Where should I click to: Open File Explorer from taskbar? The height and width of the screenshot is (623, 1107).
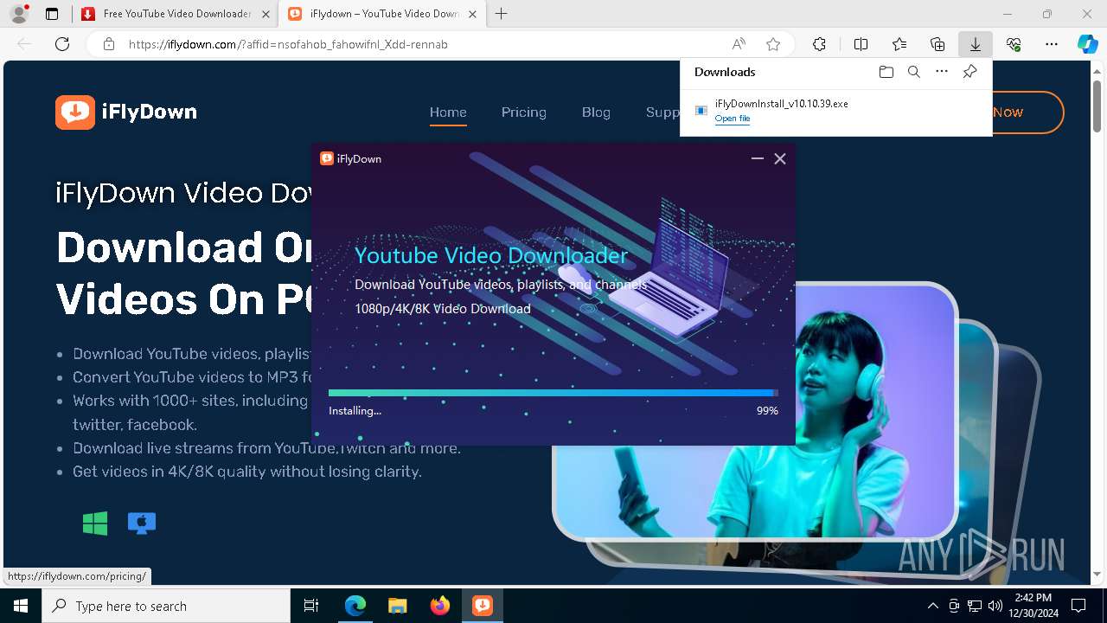[397, 606]
